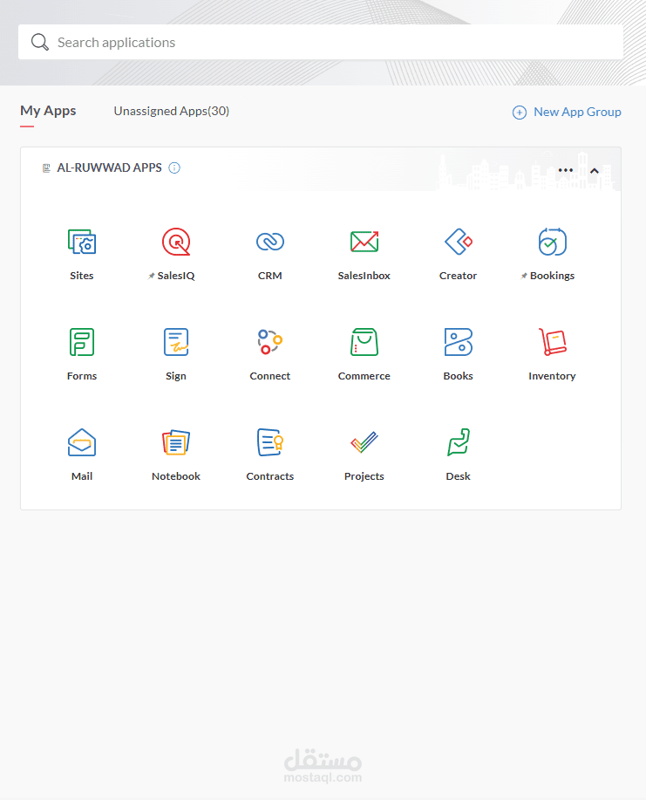Click the Contracts label text
This screenshot has height=800, width=646.
pyautogui.click(x=269, y=476)
